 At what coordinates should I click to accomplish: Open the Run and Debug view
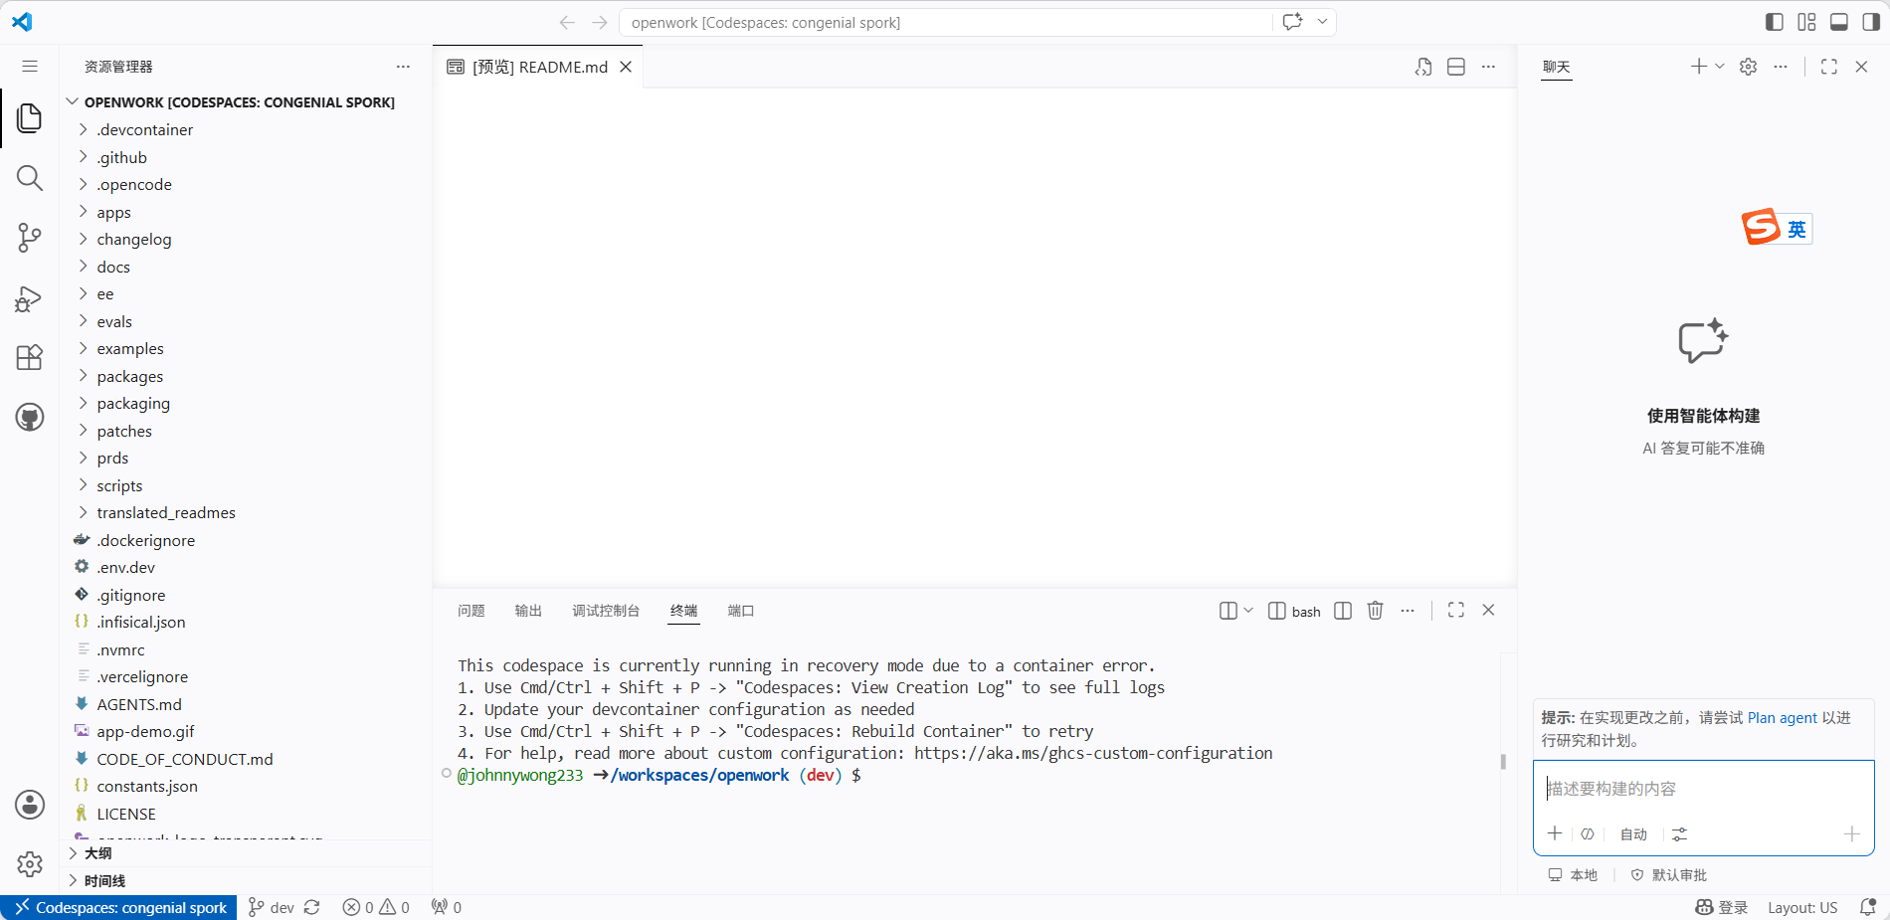point(30,298)
